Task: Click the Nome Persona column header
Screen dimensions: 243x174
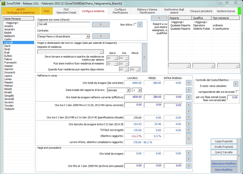Action: [19, 19]
